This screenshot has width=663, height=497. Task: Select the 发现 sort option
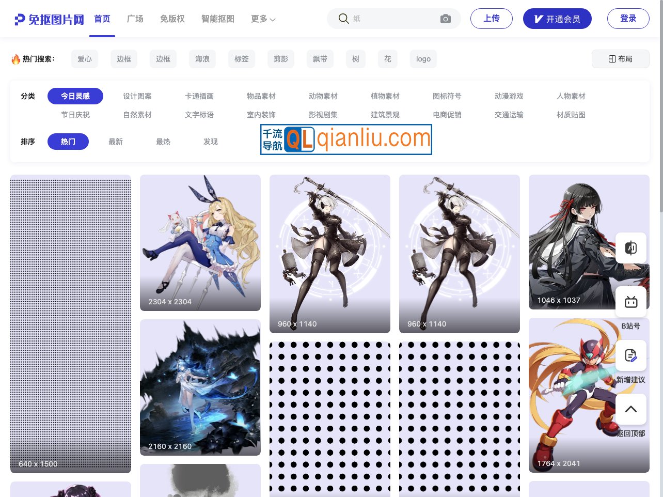coord(211,142)
